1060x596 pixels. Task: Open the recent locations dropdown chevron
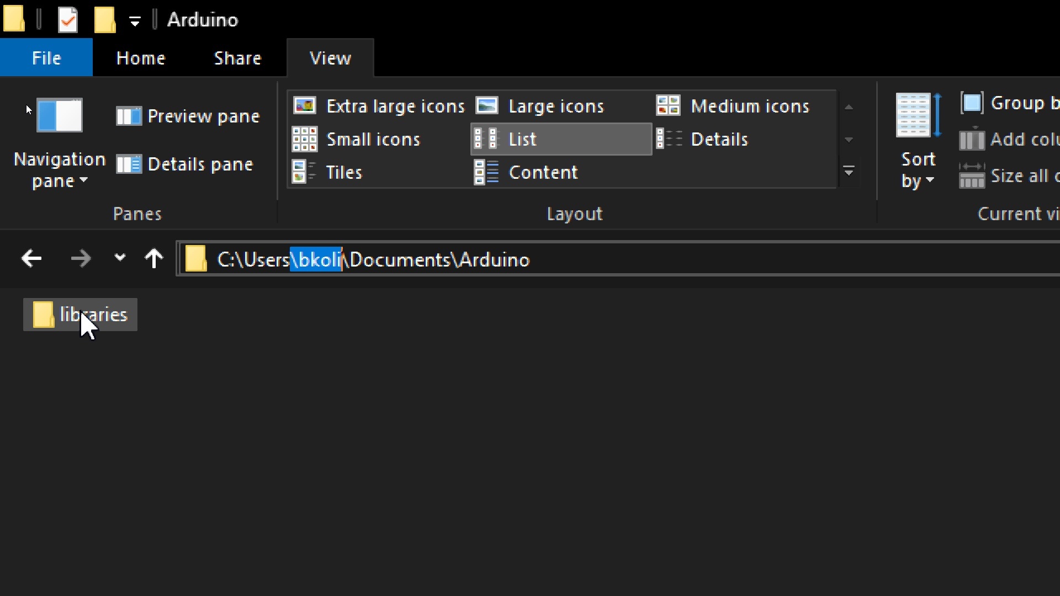[120, 258]
